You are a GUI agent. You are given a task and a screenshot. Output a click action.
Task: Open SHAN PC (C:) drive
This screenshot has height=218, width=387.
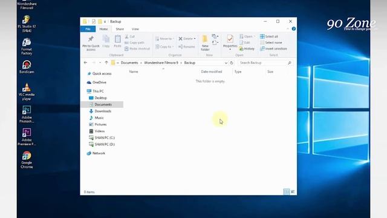tap(102, 137)
